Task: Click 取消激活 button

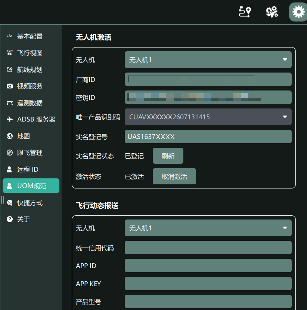Action: [174, 177]
